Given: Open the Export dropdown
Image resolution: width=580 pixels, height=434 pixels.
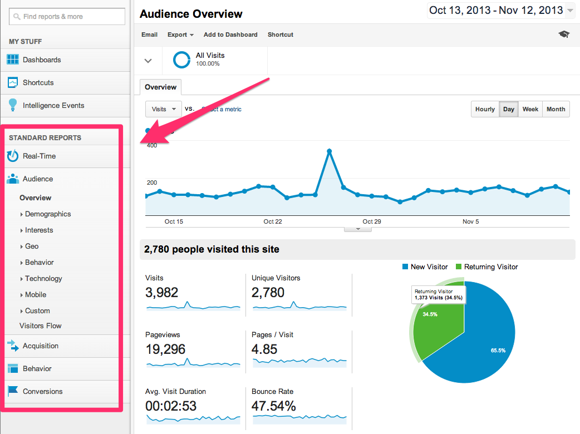Looking at the screenshot, I should [x=180, y=34].
